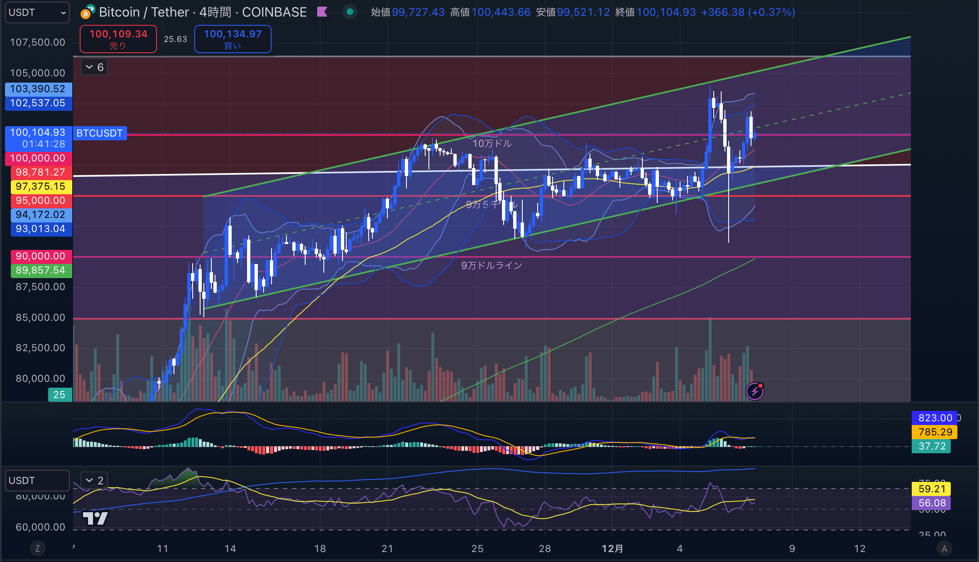979x562 pixels.
Task: Expand the collapsed 2 indicators legend
Action: [94, 481]
